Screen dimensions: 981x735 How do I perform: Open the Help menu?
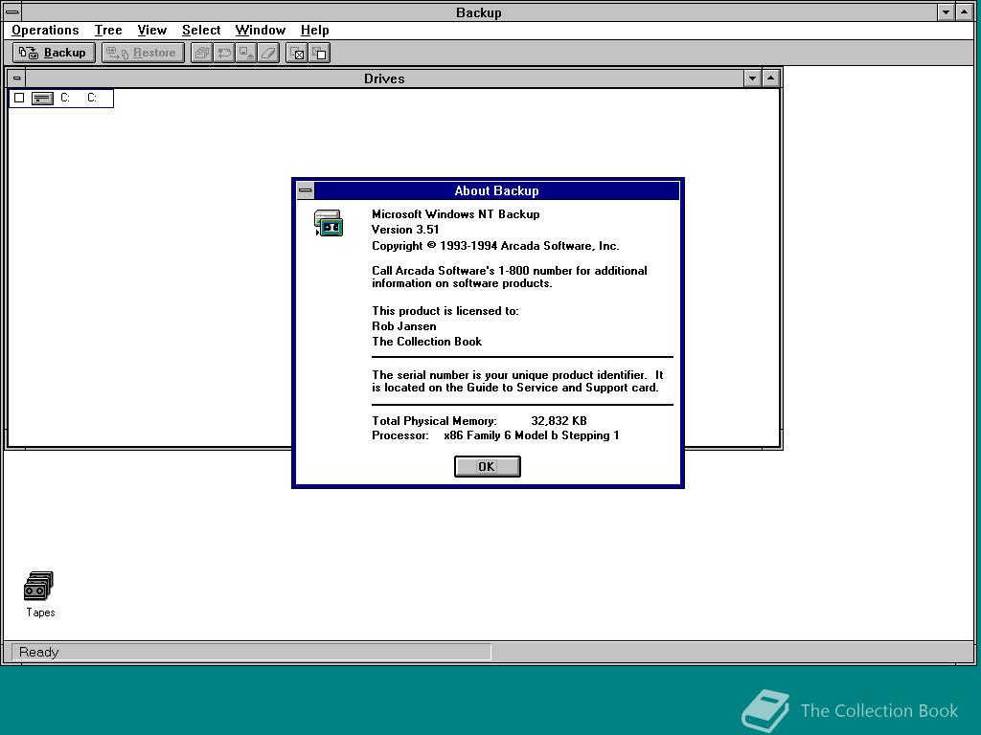pos(314,30)
